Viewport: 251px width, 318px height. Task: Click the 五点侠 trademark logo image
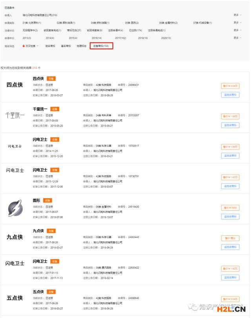15,298
